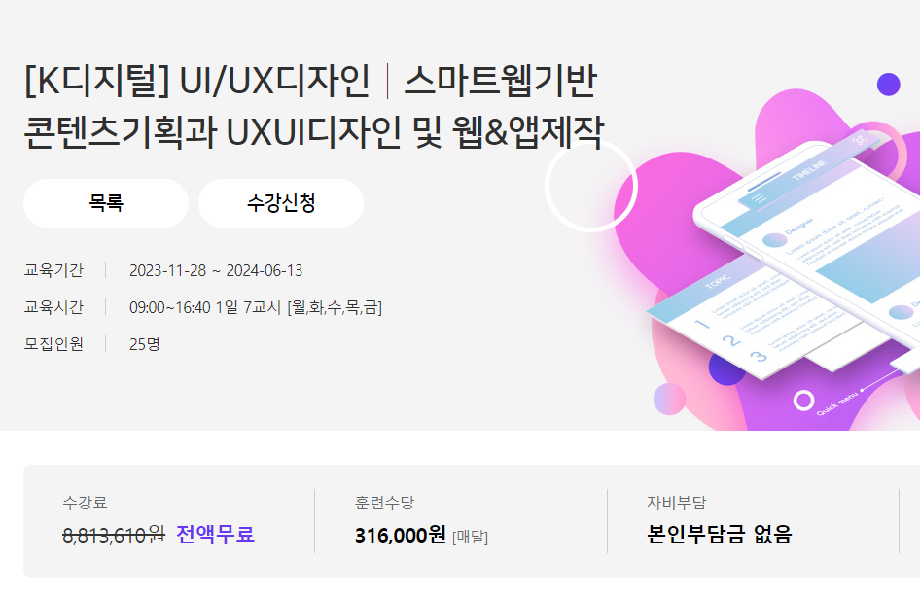920x596 pixels.
Task: Click the scan frame icon atop phone illustration
Action: pyautogui.click(x=860, y=141)
